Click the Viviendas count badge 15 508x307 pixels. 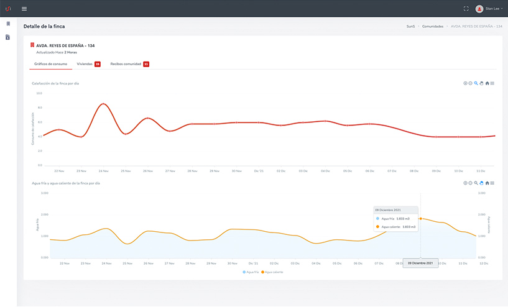98,64
